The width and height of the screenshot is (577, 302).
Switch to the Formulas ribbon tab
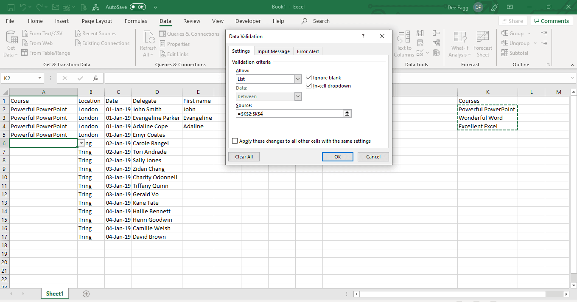coord(136,21)
